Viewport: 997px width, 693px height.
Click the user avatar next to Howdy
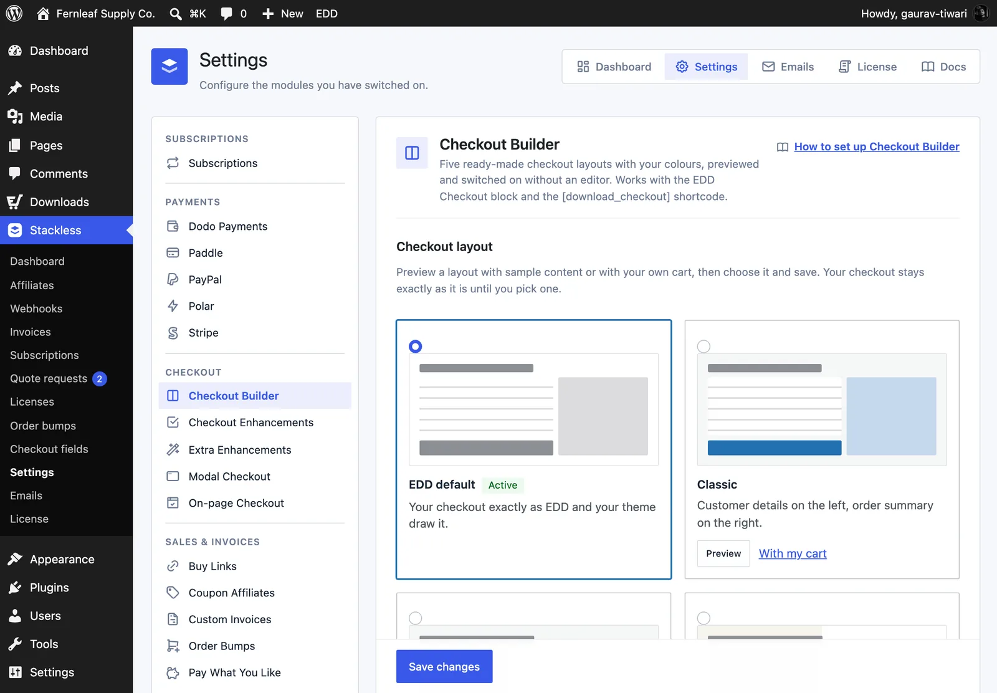981,13
